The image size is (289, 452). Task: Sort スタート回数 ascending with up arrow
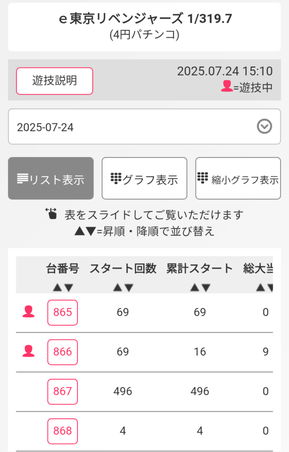118,287
